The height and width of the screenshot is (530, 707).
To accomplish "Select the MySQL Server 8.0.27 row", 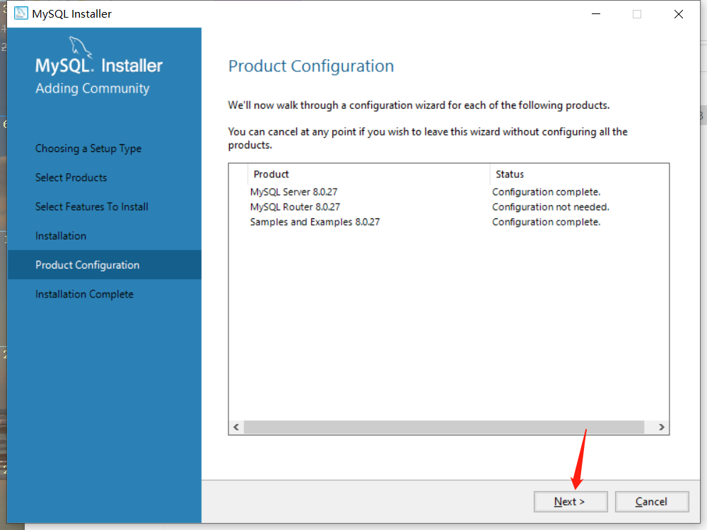I will coord(449,192).
